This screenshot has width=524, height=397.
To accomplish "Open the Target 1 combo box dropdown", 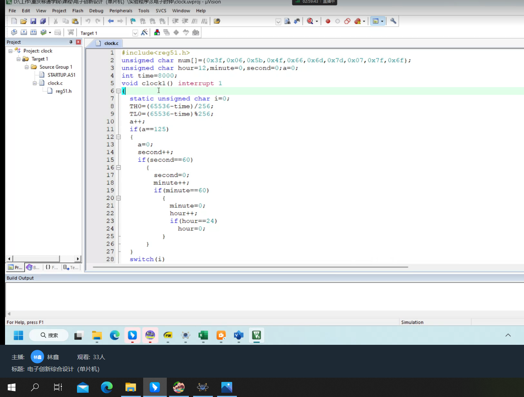I will point(135,33).
